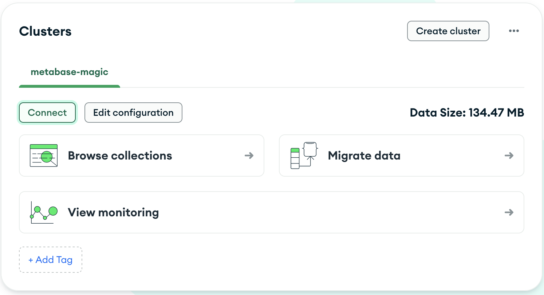Screen dimensions: 544x295
Task: Open the three-dot more options menu
Action: tap(514, 31)
